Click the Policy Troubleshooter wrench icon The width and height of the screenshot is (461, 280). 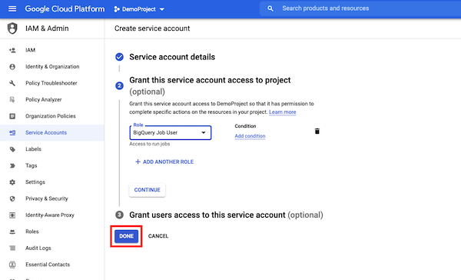[x=12, y=83]
